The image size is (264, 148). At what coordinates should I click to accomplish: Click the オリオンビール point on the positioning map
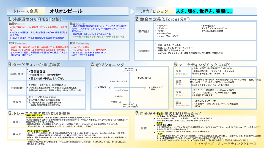[x=144, y=78]
